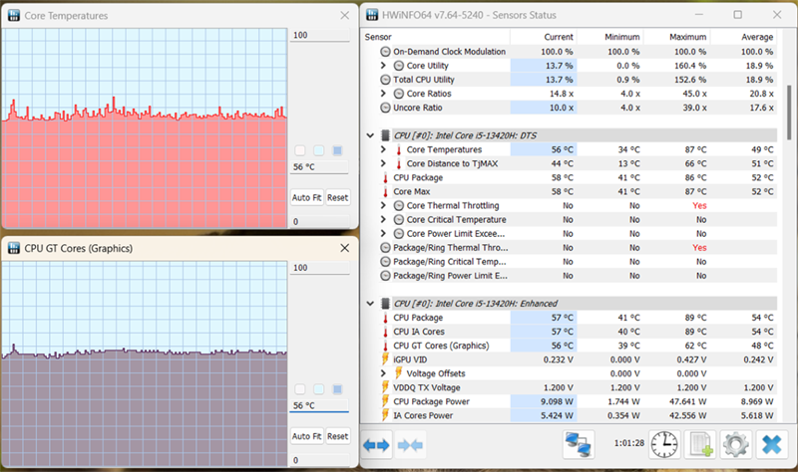Expand the Core Power Limit Exceeded row
The image size is (798, 472).
(383, 234)
